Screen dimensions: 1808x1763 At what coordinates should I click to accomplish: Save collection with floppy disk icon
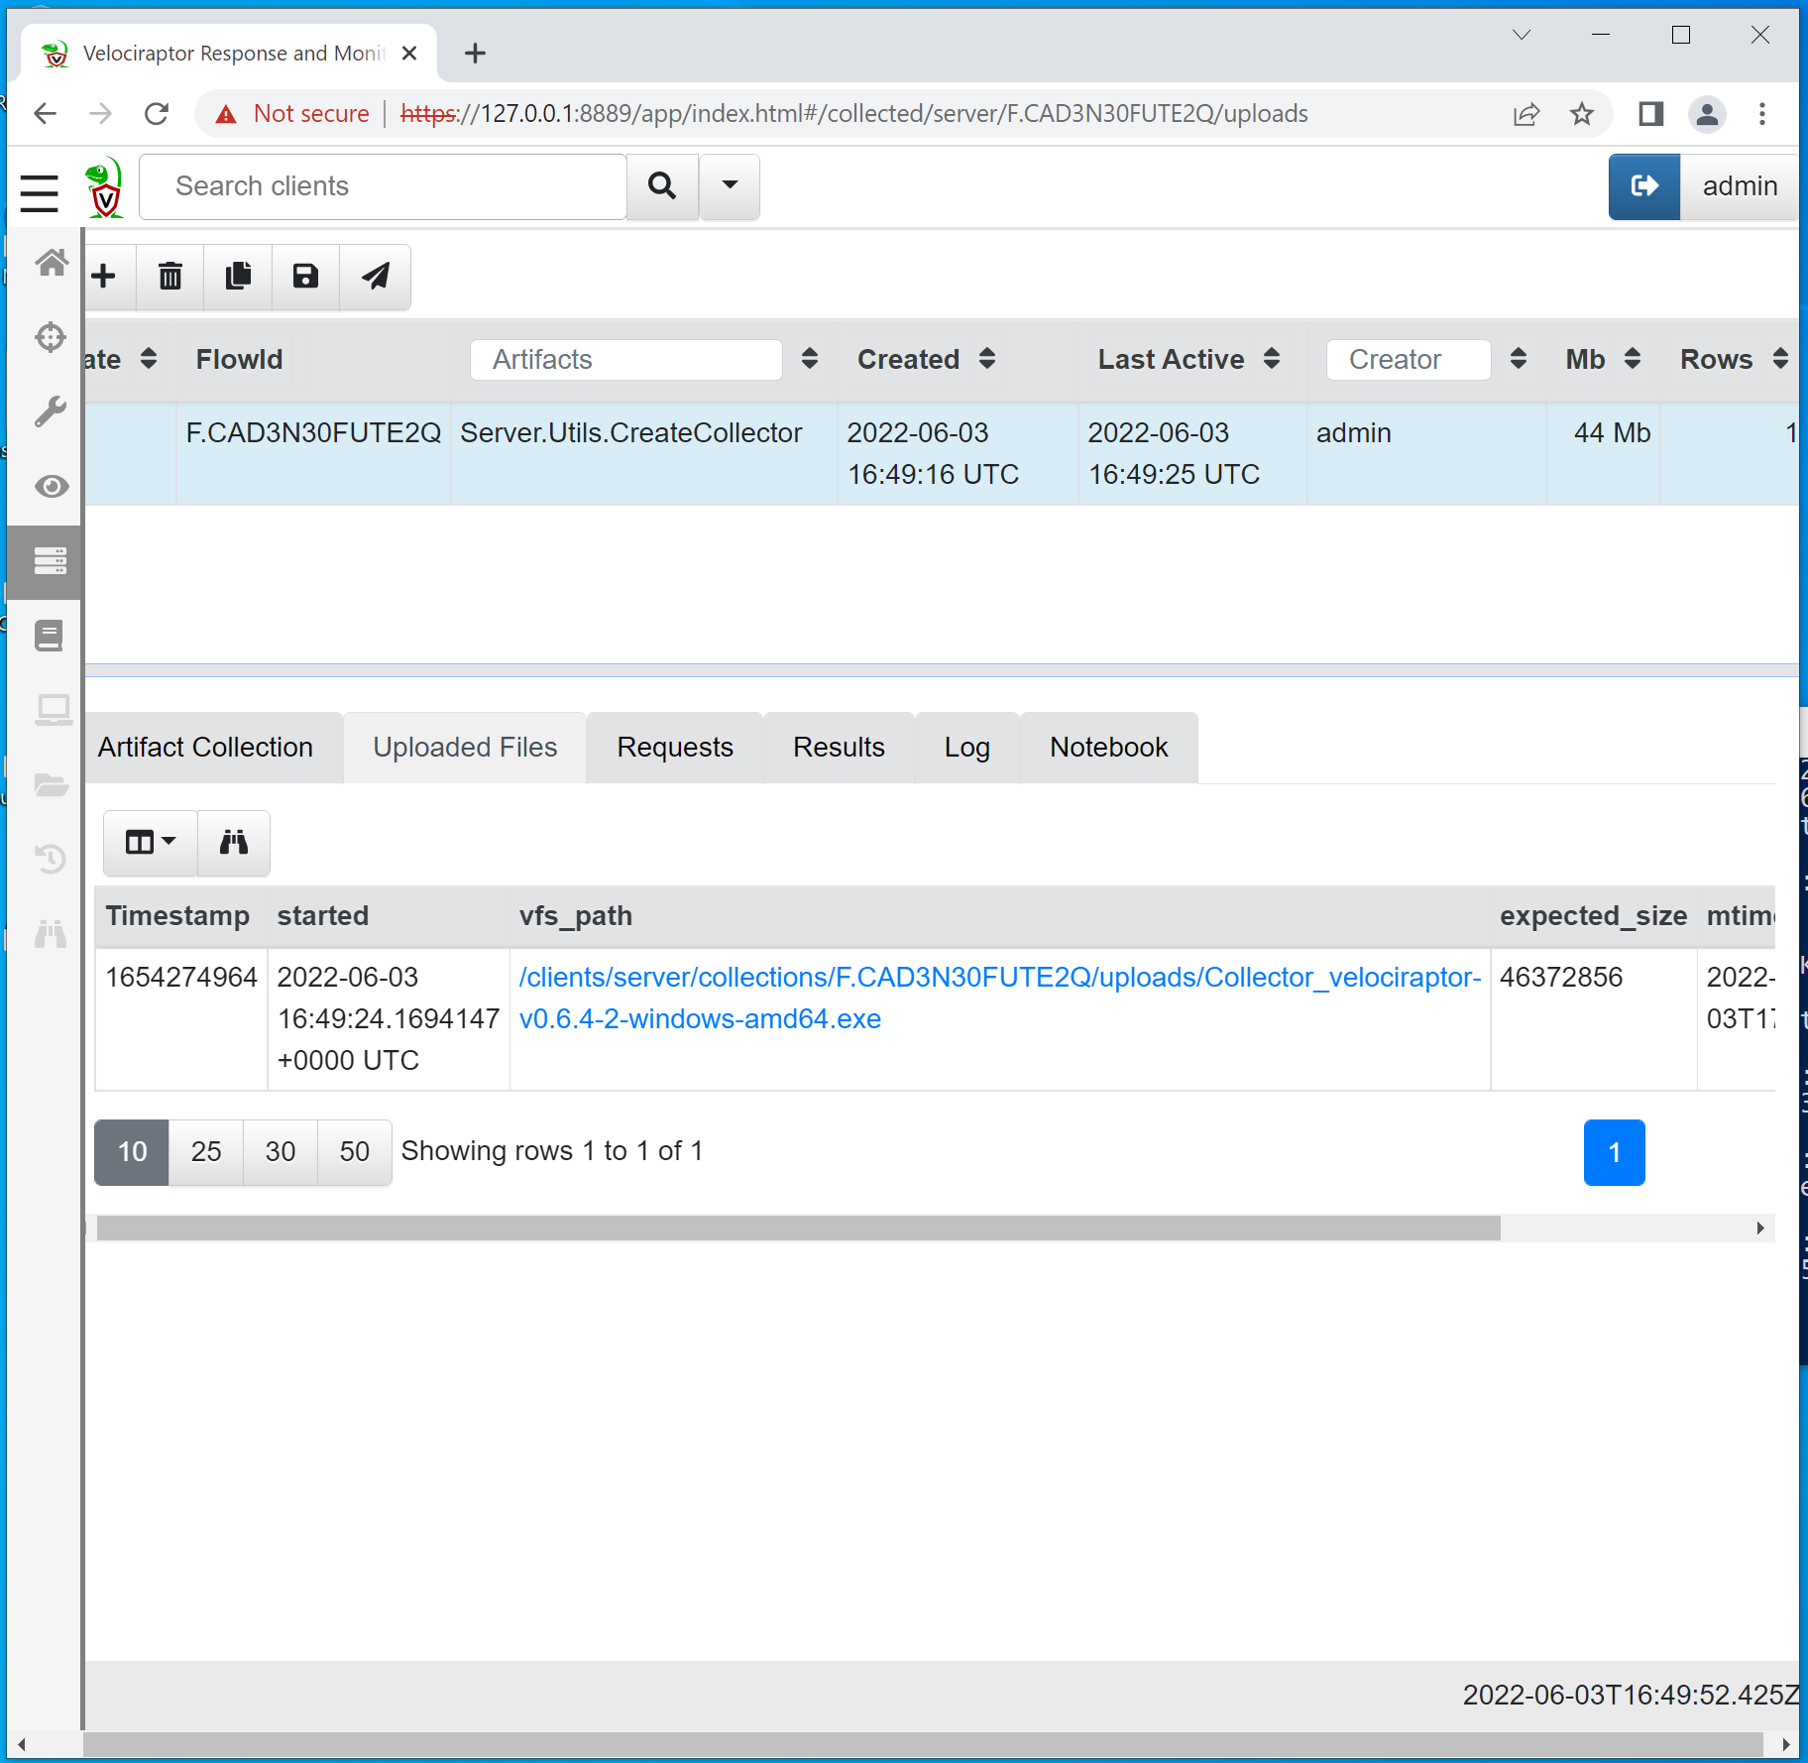[x=305, y=277]
